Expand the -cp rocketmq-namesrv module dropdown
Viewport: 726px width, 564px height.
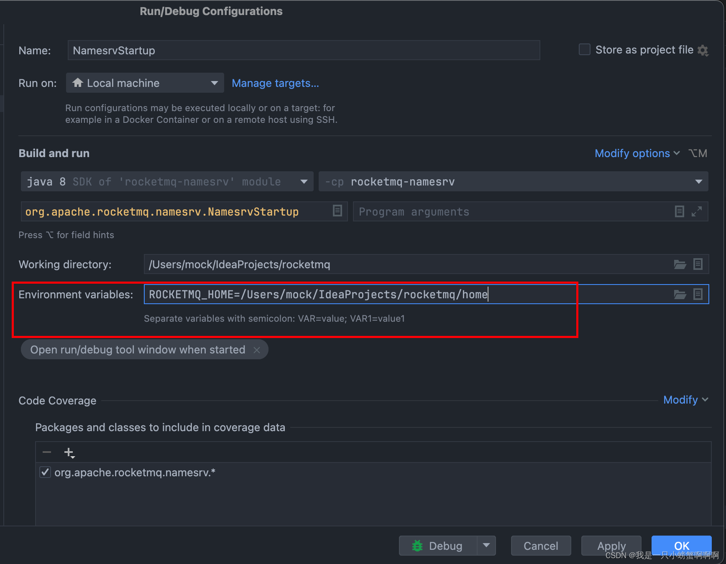699,181
